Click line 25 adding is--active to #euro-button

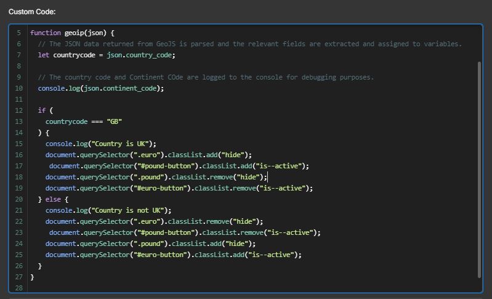(x=173, y=255)
